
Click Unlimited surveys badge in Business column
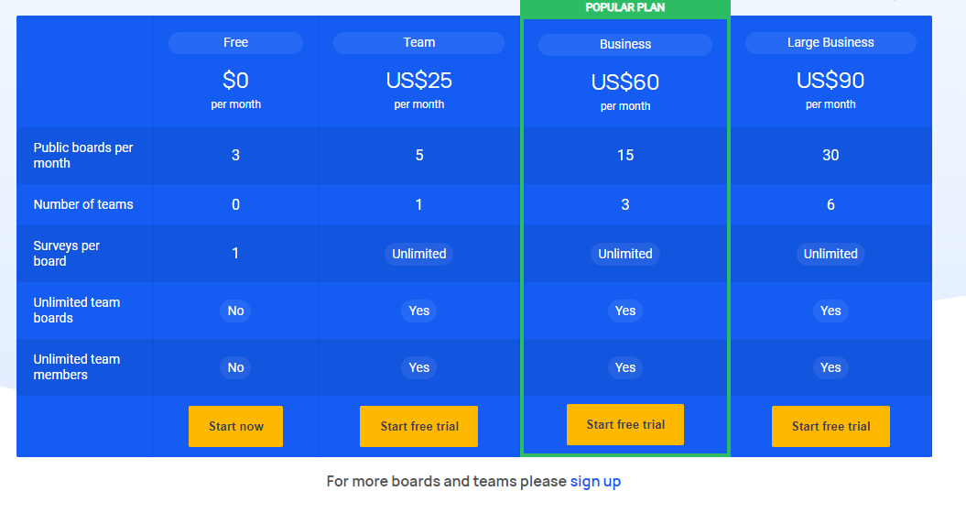pyautogui.click(x=625, y=254)
